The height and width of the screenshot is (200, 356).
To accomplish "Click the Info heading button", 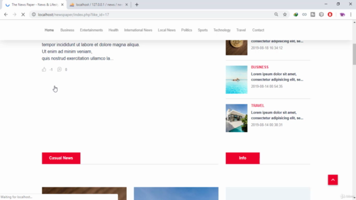I will [243, 158].
